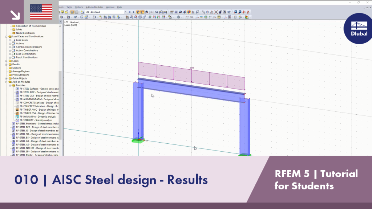Click the red X delete icon in toolbar
Viewport: 372px width, 209px height.
(x=216, y=12)
